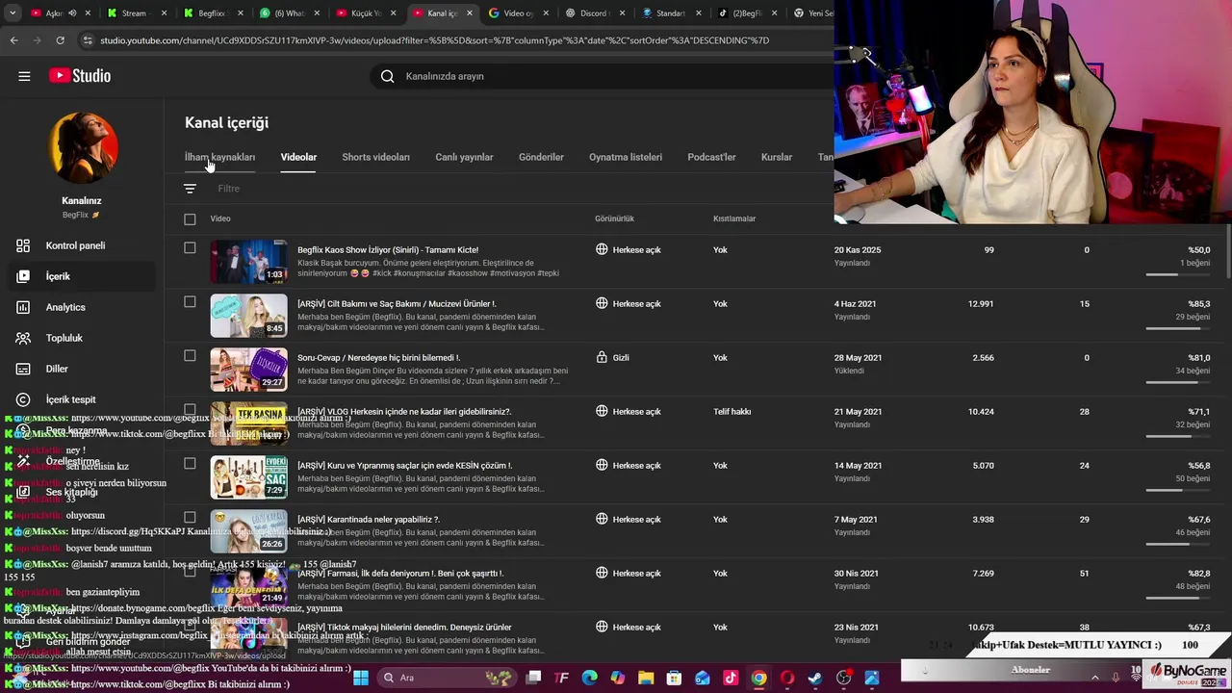Image resolution: width=1232 pixels, height=693 pixels.
Task: Switch to the WhatsApp browser tab
Action: (288, 13)
